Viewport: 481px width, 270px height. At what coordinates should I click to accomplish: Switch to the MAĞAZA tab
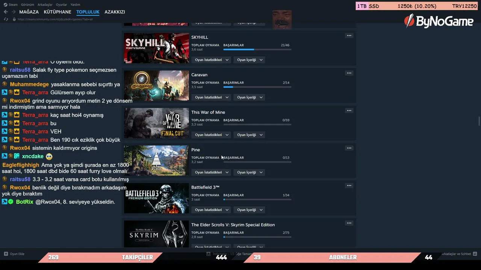(29, 12)
